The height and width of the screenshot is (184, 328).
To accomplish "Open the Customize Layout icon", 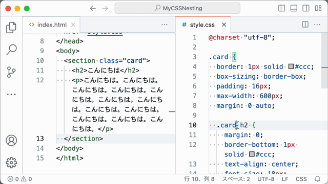I will coord(318,8).
